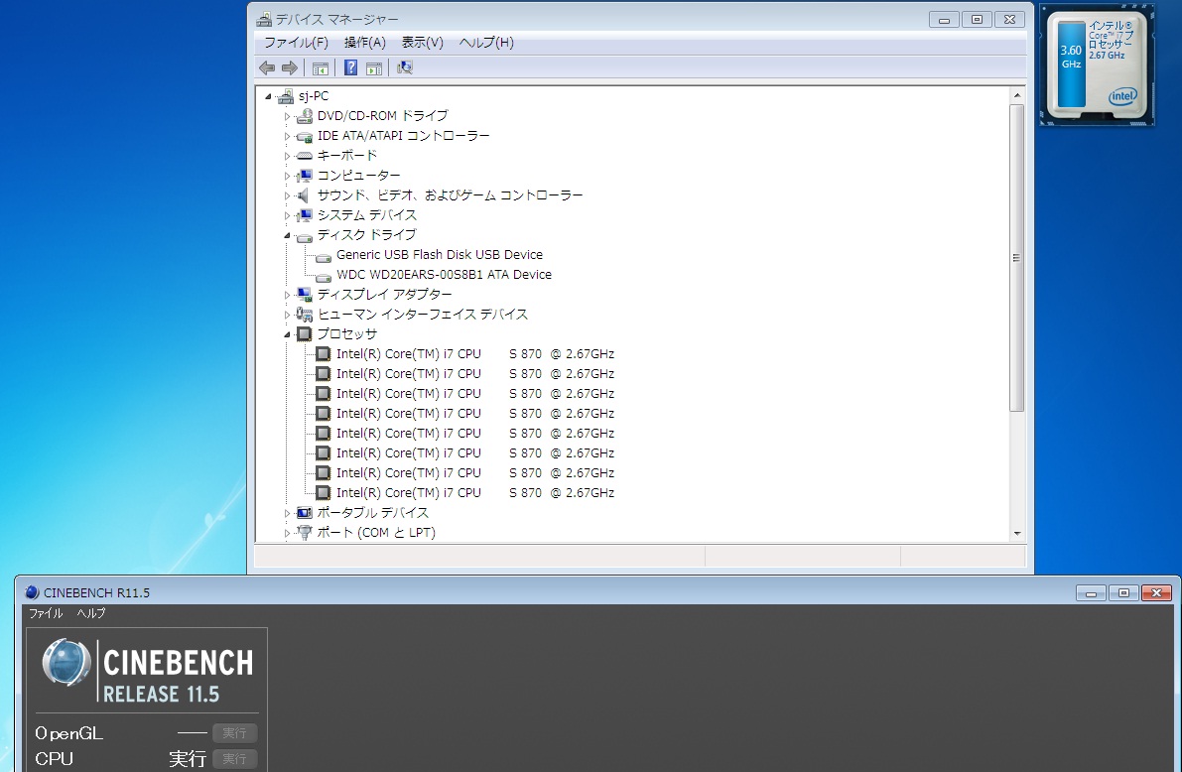Click the システム デバイス icon
The width and height of the screenshot is (1182, 772).
click(305, 215)
